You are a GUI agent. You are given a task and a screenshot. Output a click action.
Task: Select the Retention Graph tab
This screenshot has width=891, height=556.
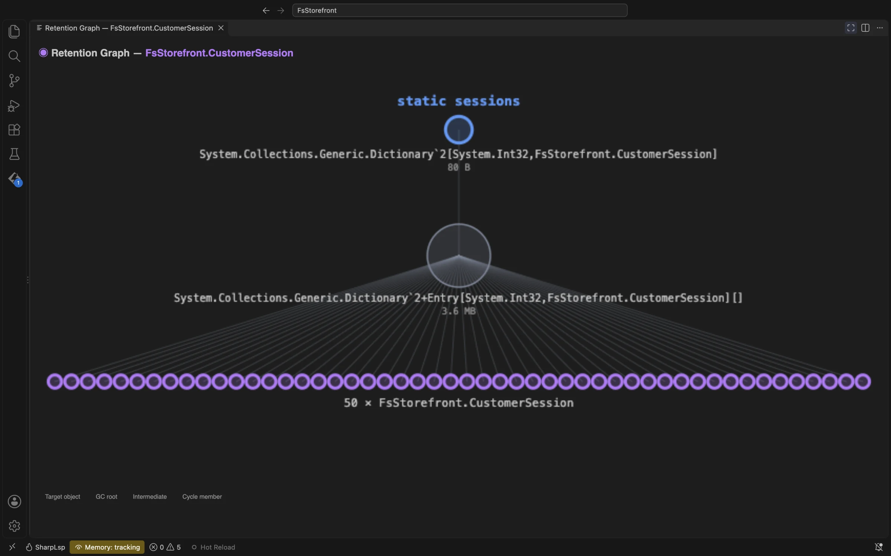tap(129, 28)
